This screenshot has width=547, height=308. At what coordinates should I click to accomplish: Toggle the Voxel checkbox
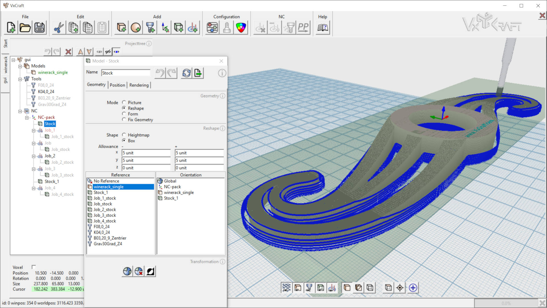33,267
